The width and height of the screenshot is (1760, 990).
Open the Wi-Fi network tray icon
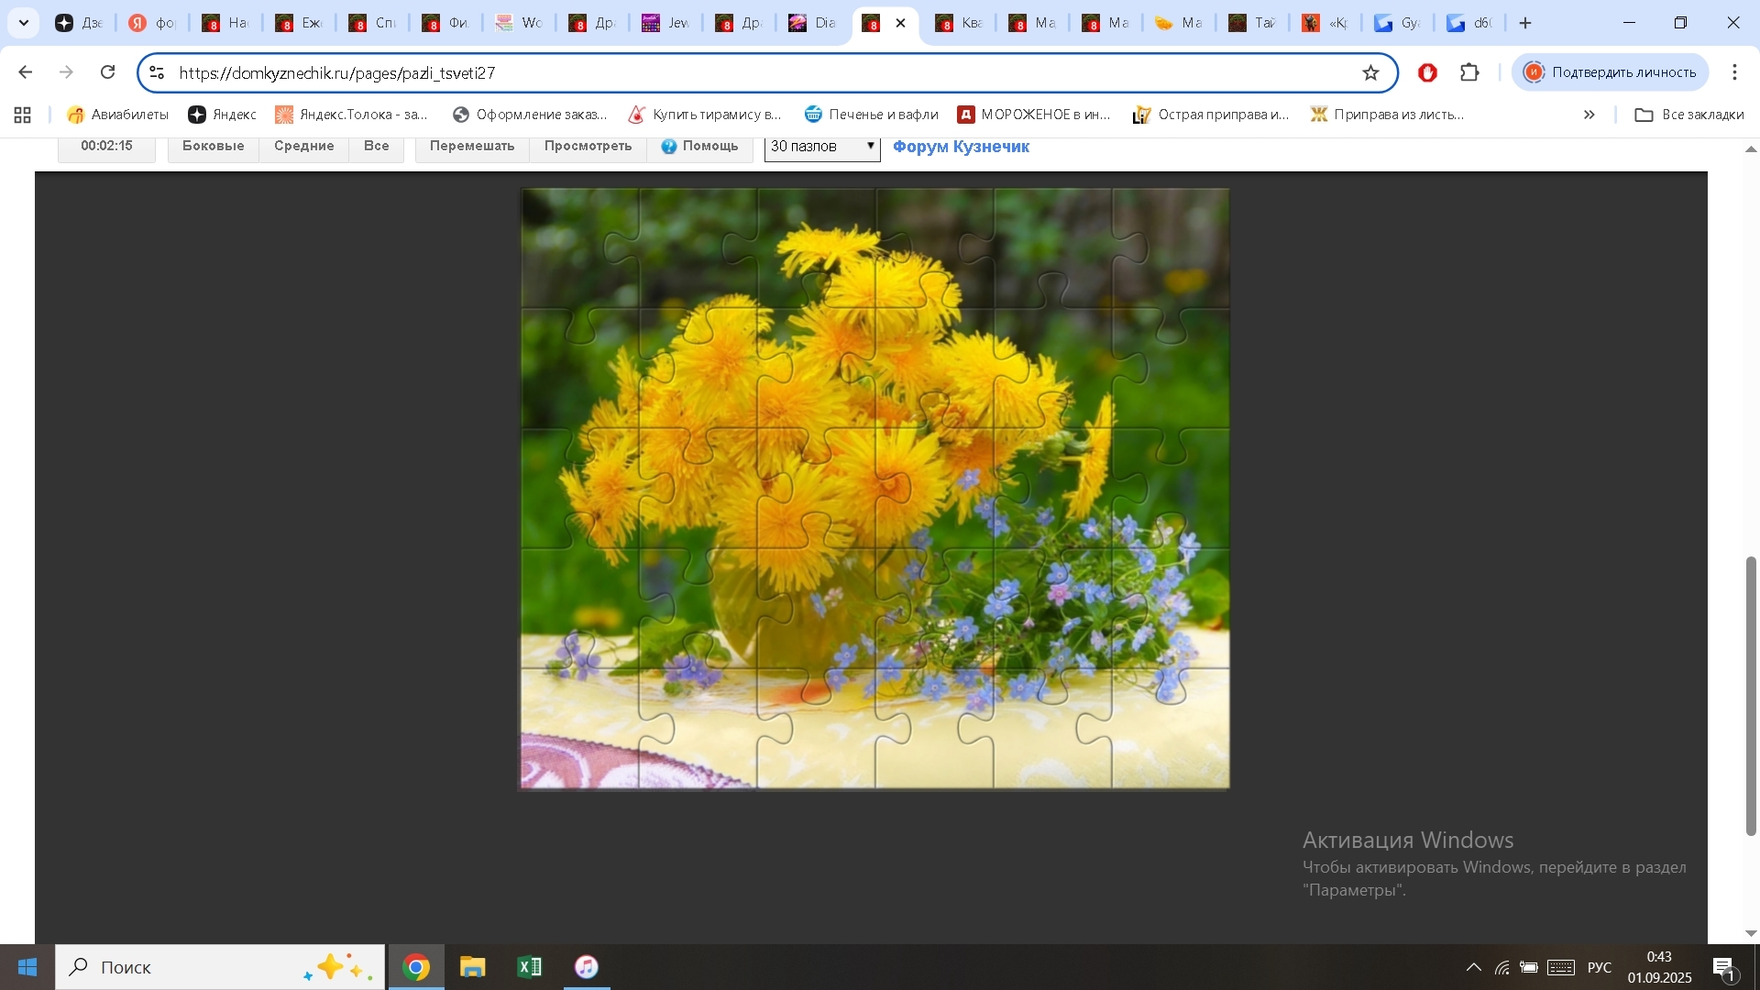click(x=1501, y=967)
